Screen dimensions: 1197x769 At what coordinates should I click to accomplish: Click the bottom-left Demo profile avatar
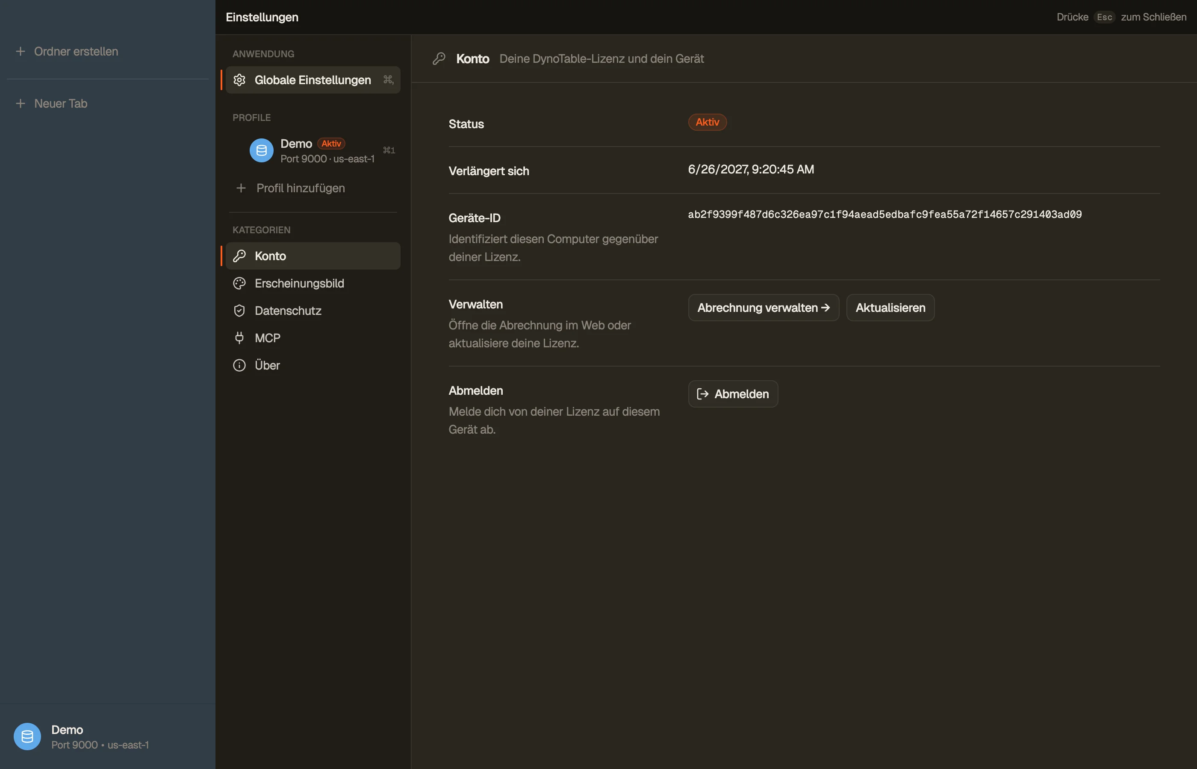(27, 737)
